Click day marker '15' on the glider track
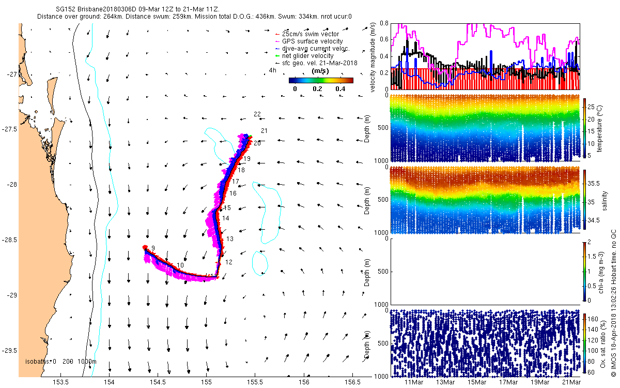This screenshot has width=620, height=388. coord(227,208)
